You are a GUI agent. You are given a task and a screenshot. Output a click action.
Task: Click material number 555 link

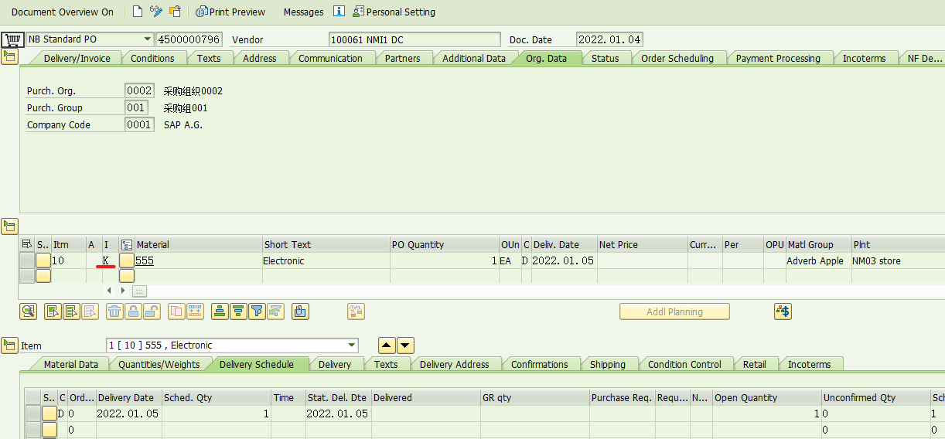point(145,260)
